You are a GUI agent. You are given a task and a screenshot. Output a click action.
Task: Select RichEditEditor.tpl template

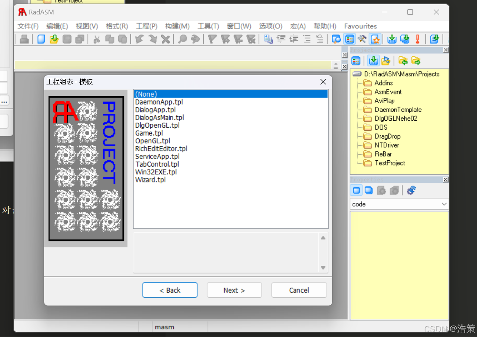(161, 149)
